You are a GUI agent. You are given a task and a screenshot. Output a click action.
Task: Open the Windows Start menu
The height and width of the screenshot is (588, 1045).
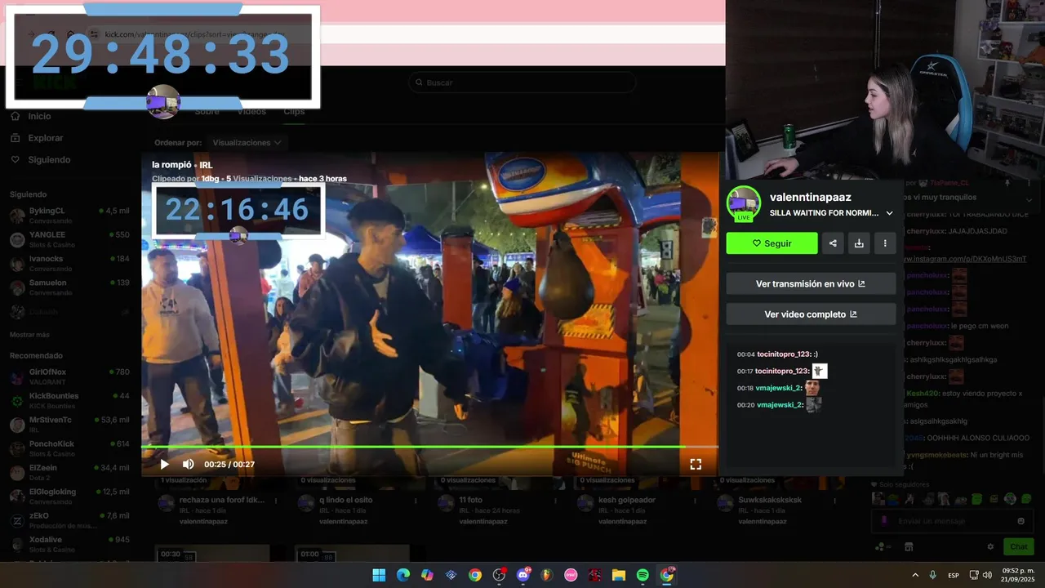point(379,575)
